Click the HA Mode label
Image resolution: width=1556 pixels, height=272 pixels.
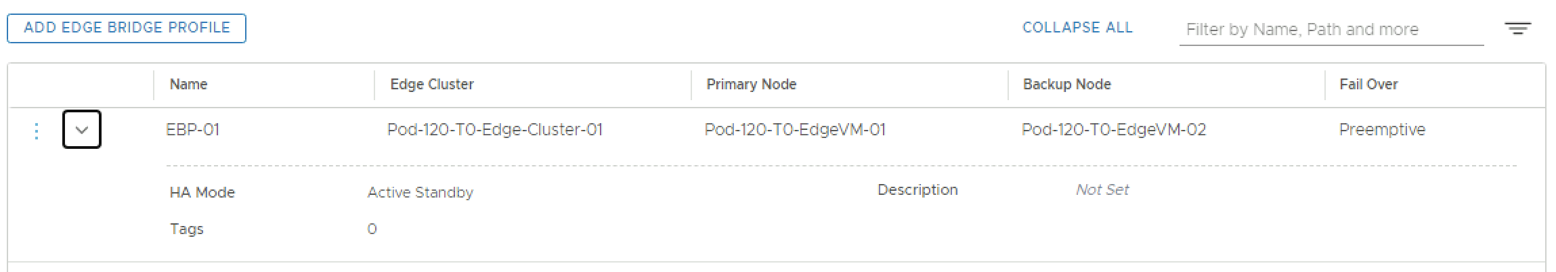[202, 193]
